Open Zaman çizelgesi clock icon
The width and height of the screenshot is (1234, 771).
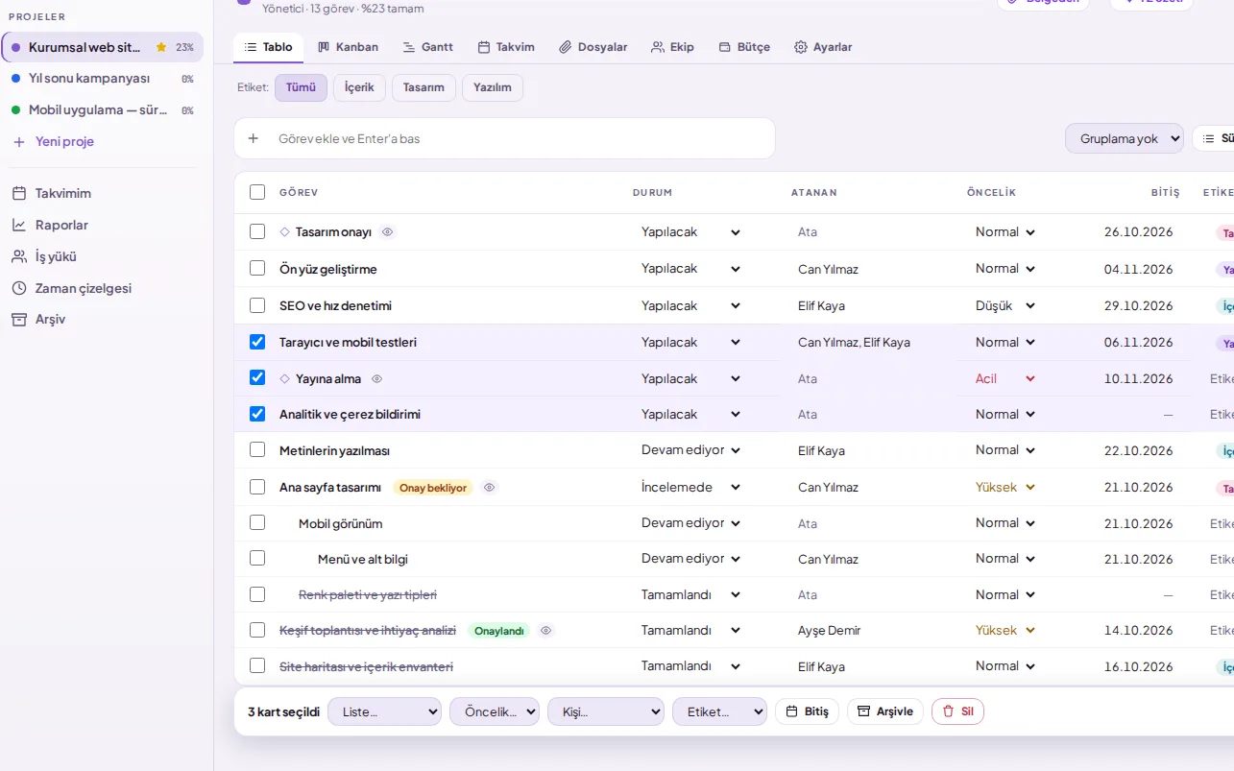click(19, 288)
